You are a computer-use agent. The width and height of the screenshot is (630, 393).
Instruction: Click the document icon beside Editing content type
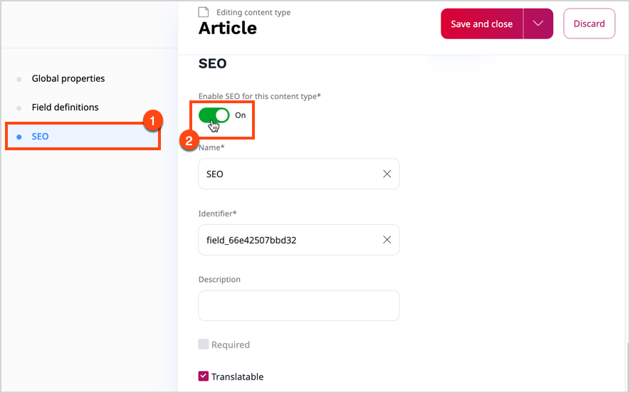[x=204, y=12]
